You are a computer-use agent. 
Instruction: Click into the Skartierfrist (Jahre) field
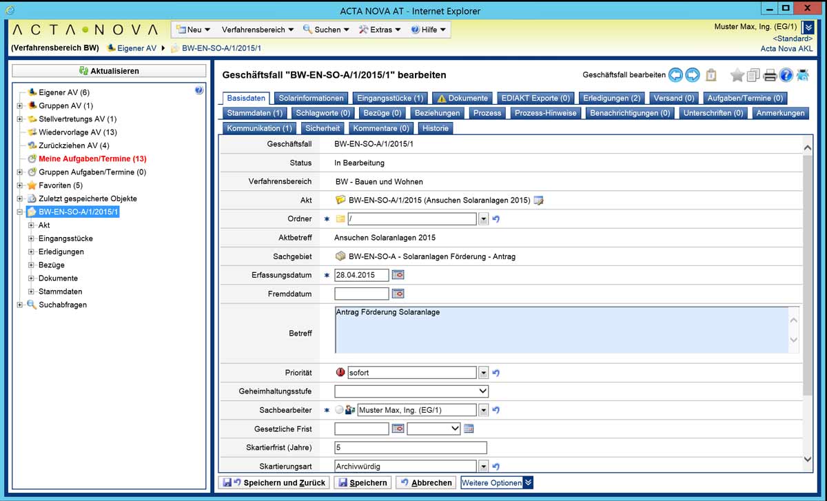point(410,448)
